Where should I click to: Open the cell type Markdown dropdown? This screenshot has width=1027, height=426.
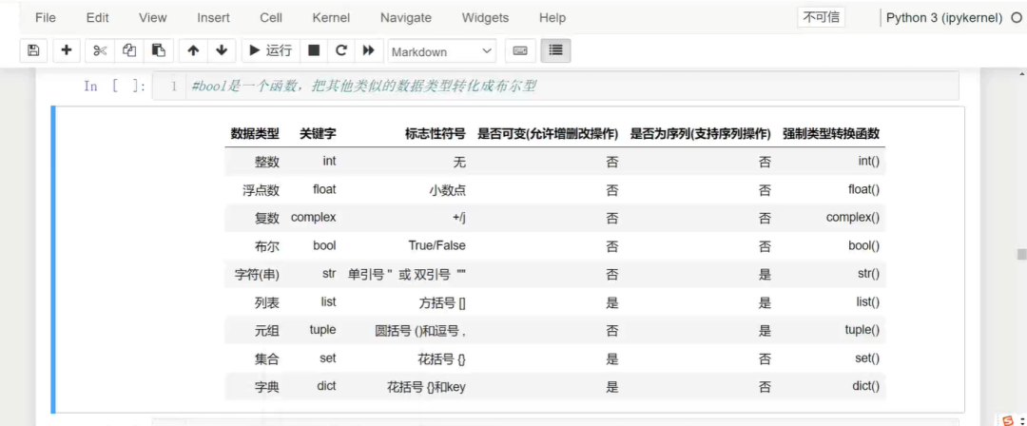pyautogui.click(x=442, y=51)
